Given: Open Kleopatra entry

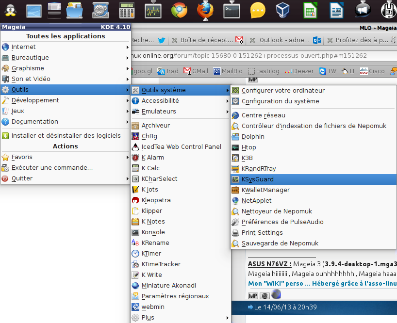Looking at the screenshot, I should click(x=180, y=200).
